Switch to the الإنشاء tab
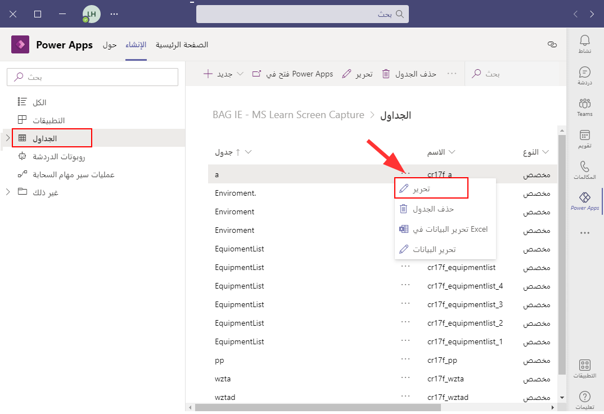 [x=136, y=44]
